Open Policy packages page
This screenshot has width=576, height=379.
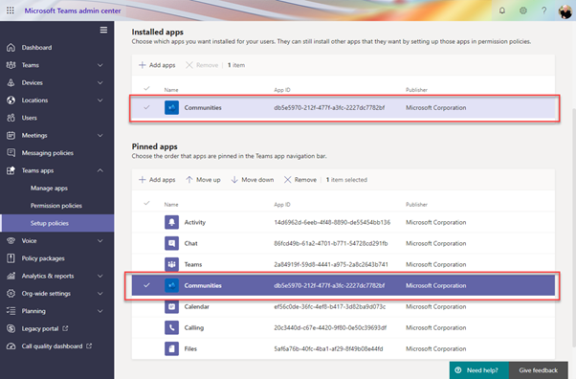(x=43, y=258)
